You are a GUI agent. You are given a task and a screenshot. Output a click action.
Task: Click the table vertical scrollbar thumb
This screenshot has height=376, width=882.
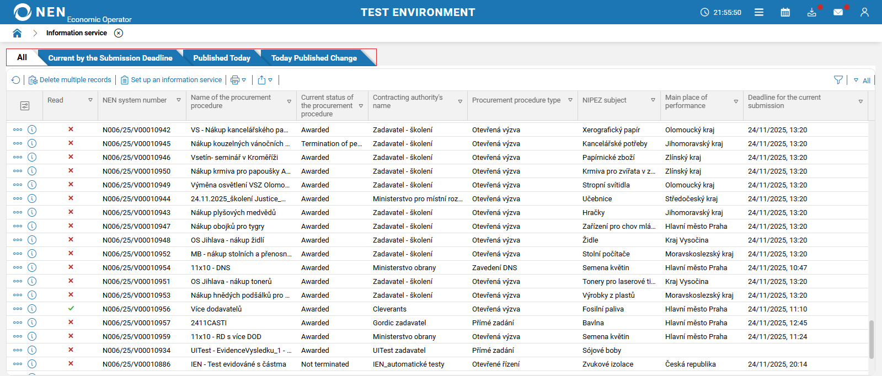click(872, 340)
